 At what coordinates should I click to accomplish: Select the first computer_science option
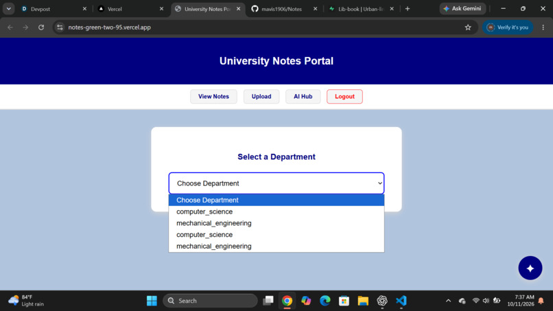[276, 211]
